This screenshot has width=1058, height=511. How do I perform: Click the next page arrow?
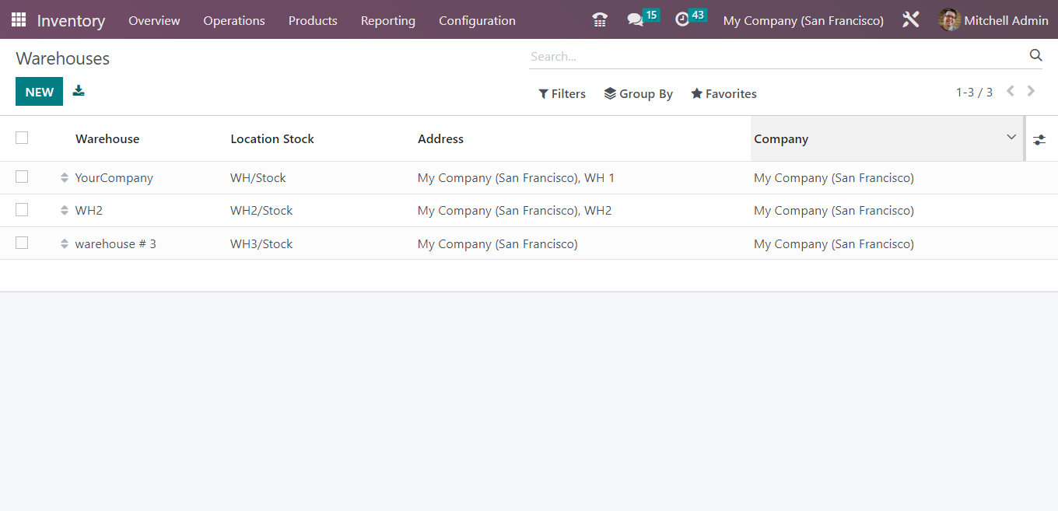coord(1031,91)
